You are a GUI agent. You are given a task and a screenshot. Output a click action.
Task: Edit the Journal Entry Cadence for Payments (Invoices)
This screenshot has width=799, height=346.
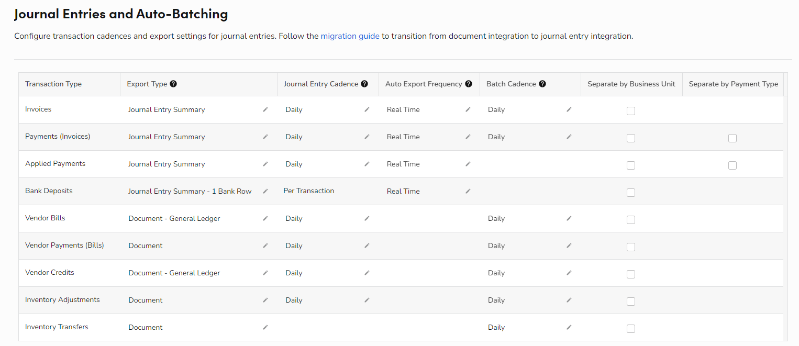tap(367, 137)
